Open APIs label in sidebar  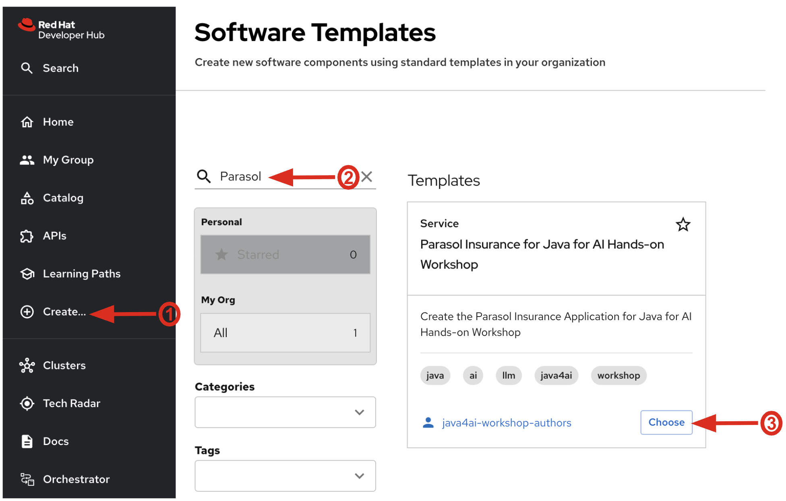pos(55,236)
